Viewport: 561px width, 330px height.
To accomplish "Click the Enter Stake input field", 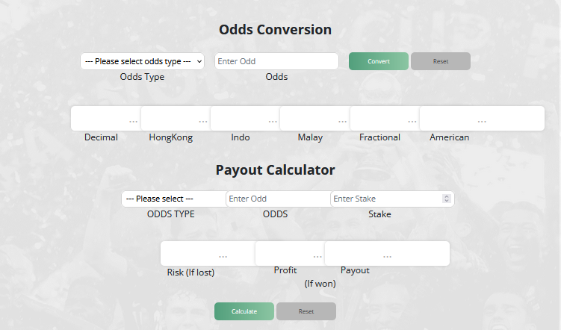I will click(385, 199).
